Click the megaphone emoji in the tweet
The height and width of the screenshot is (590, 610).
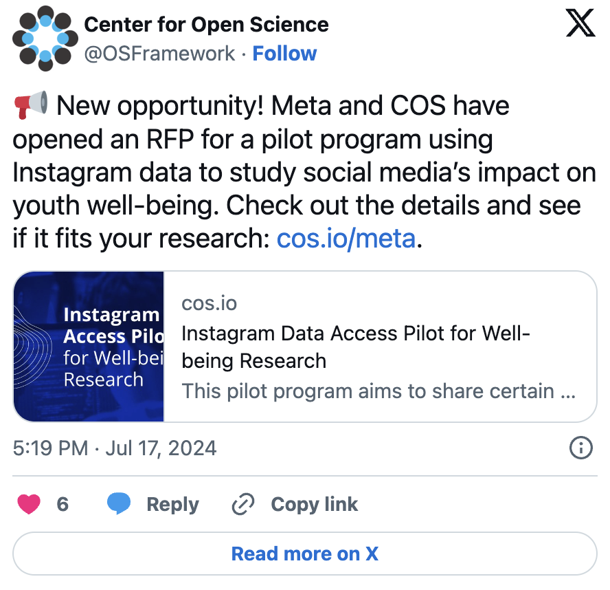31,106
